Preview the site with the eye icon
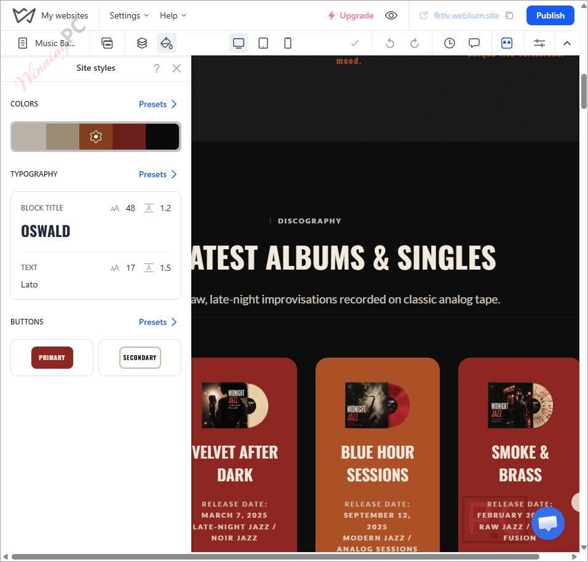This screenshot has height=562, width=588. pyautogui.click(x=391, y=15)
